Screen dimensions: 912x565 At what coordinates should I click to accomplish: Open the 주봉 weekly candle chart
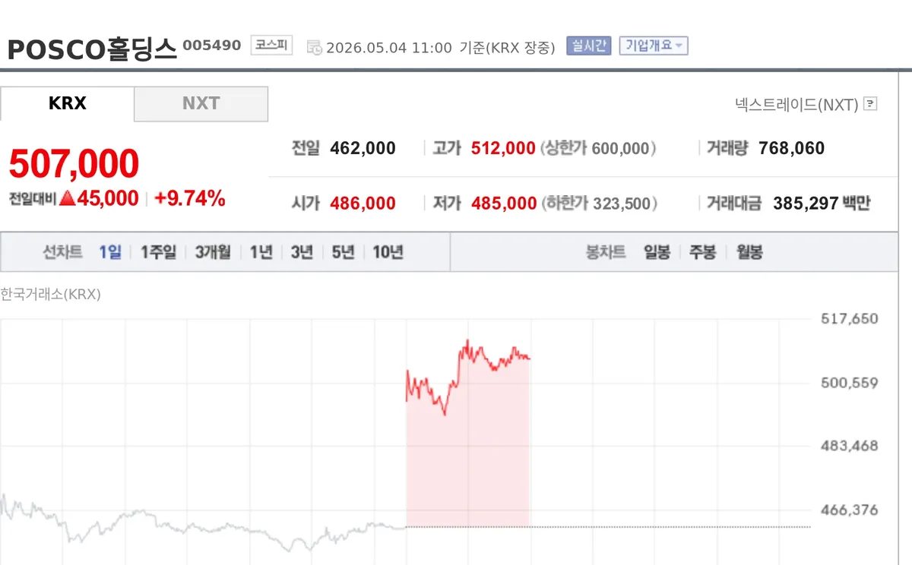click(x=702, y=252)
